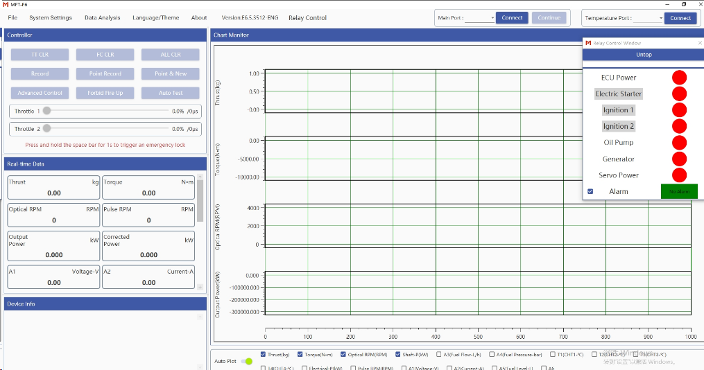Open the System Settings menu
Viewport: 704px width, 370px height.
point(50,18)
